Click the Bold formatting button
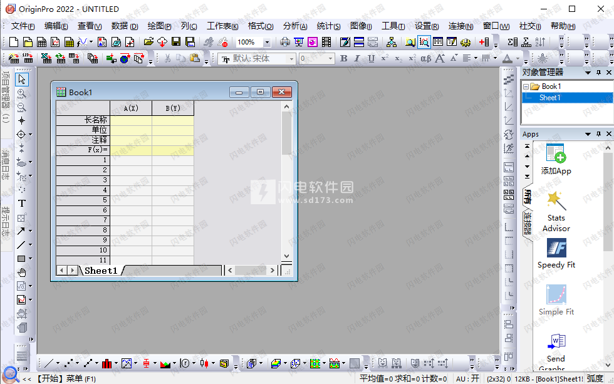Image resolution: width=614 pixels, height=384 pixels. 344,58
